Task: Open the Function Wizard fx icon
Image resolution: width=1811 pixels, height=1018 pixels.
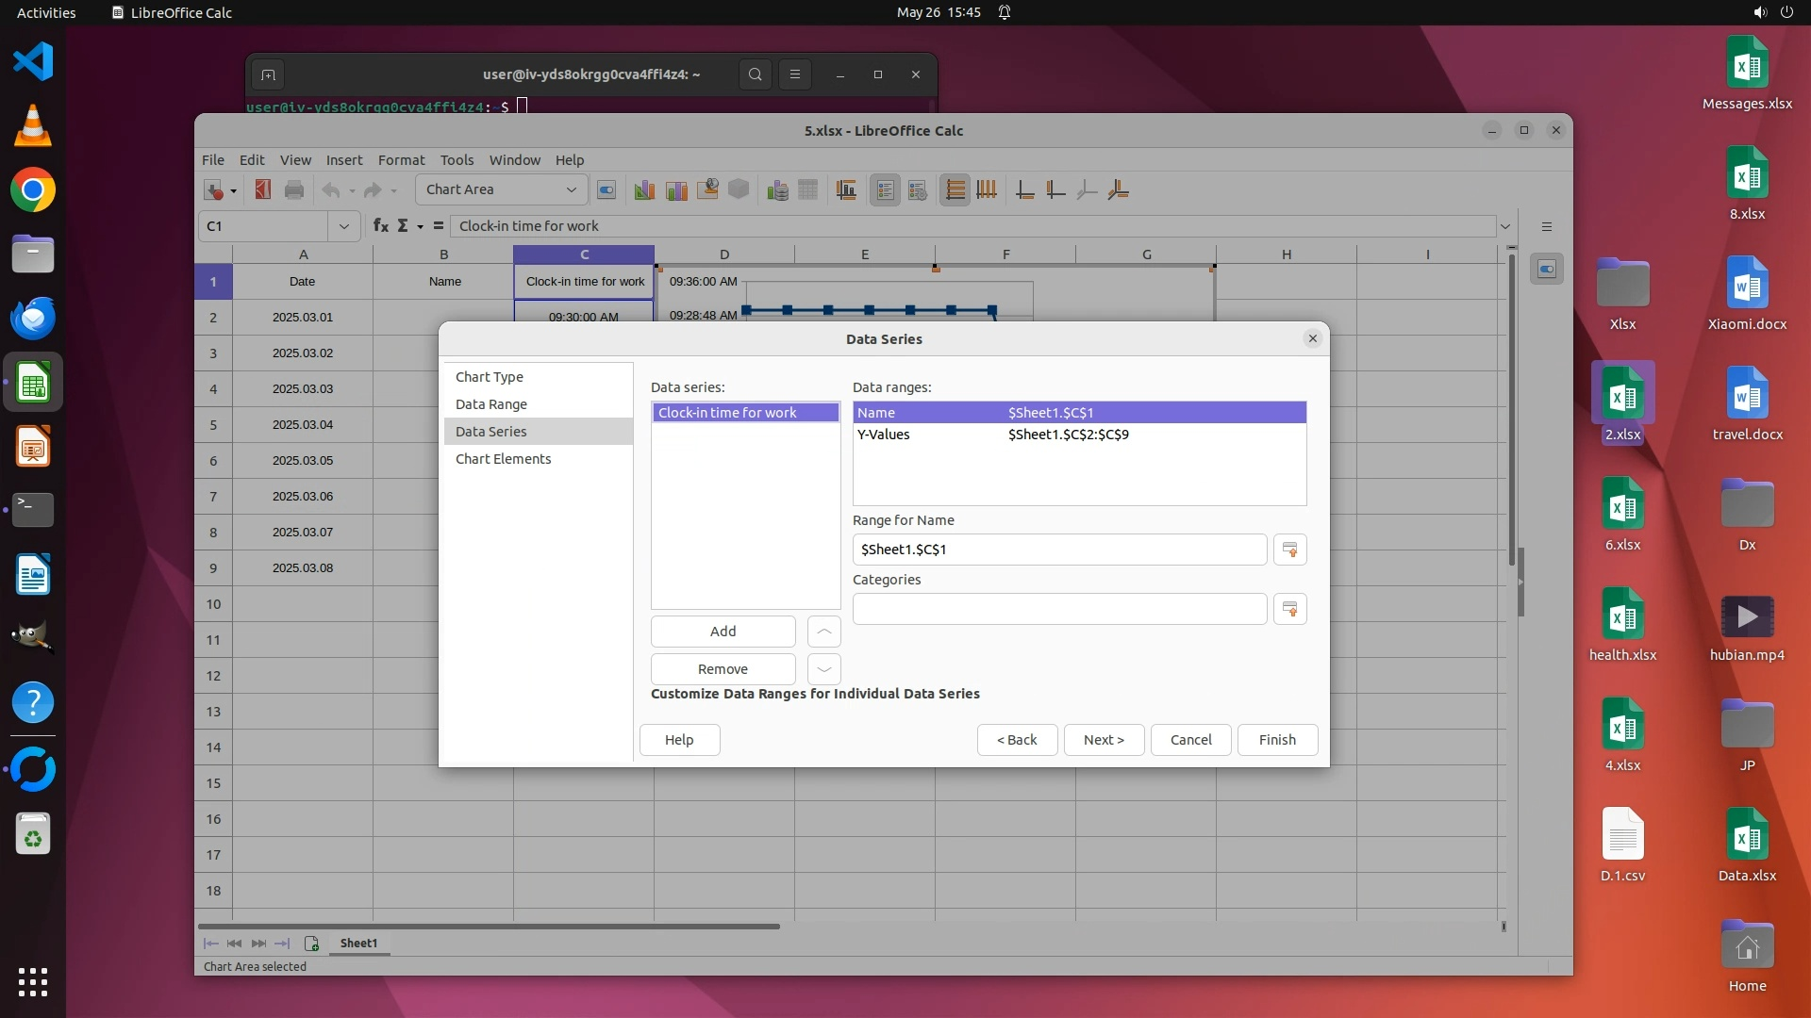Action: point(380,226)
